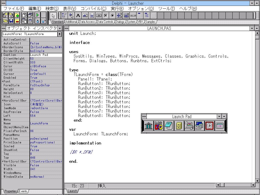260x195 pixels.
Task: Click the Open Project speedbar icon
Action: pos(5,15)
